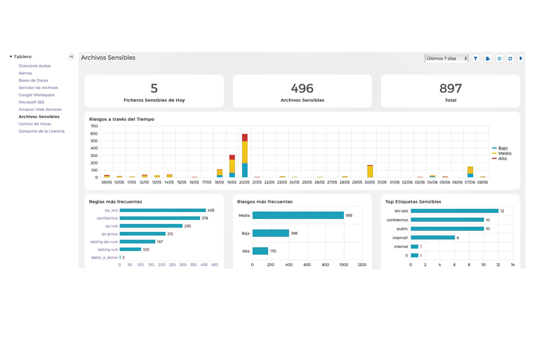Refresh the dashboard with the reload icon
Screen dimensions: 533x355
tap(510, 59)
